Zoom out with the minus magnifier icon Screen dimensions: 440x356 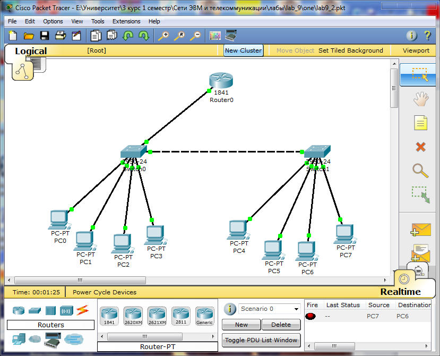pyautogui.click(x=195, y=36)
